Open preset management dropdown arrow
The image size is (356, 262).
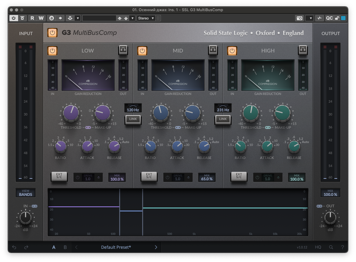pyautogui.click(x=132, y=18)
